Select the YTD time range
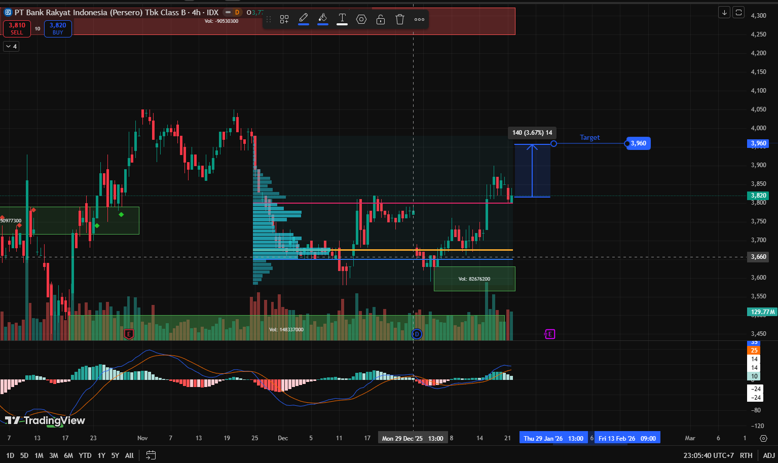Image resolution: width=778 pixels, height=463 pixels. (x=85, y=455)
